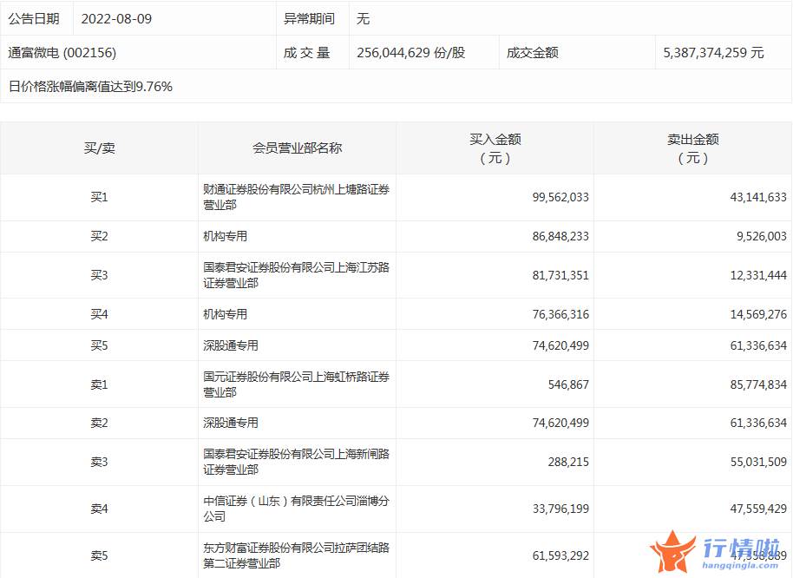
Task: Click the 买入金额（元）column header
Action: click(x=495, y=148)
